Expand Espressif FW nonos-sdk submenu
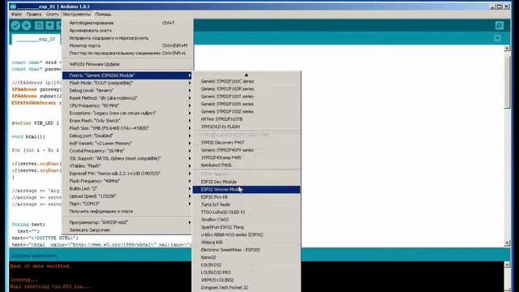Screen dimensions: 519x292 pyautogui.click(x=127, y=174)
